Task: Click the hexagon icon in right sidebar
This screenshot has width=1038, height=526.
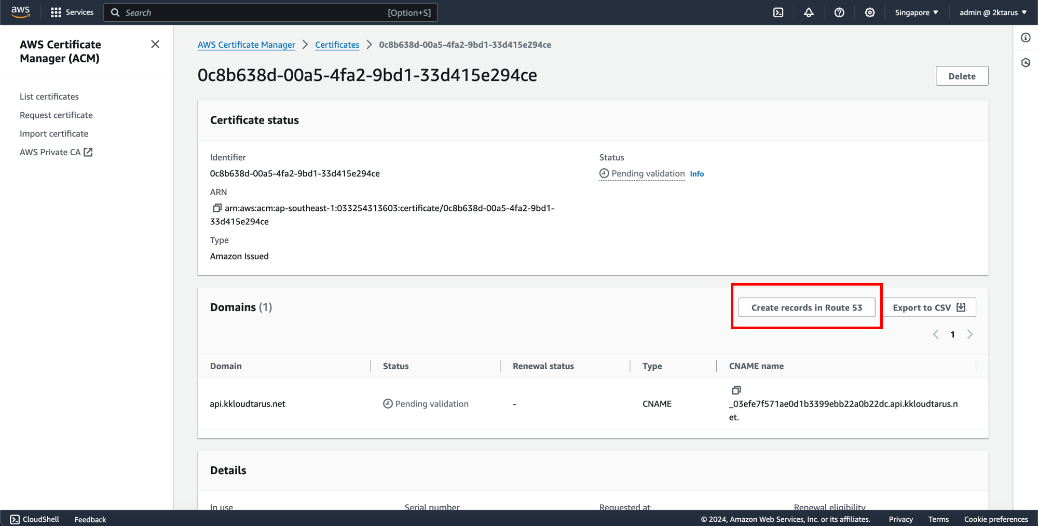Action: 1026,63
